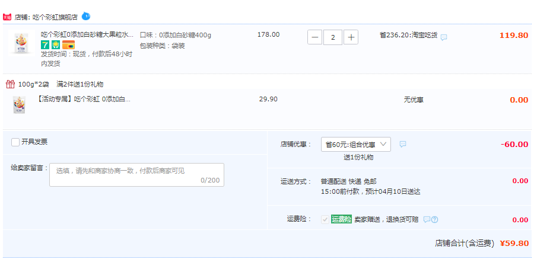Click the Tmall logo icon beside 店铺

click(7, 17)
